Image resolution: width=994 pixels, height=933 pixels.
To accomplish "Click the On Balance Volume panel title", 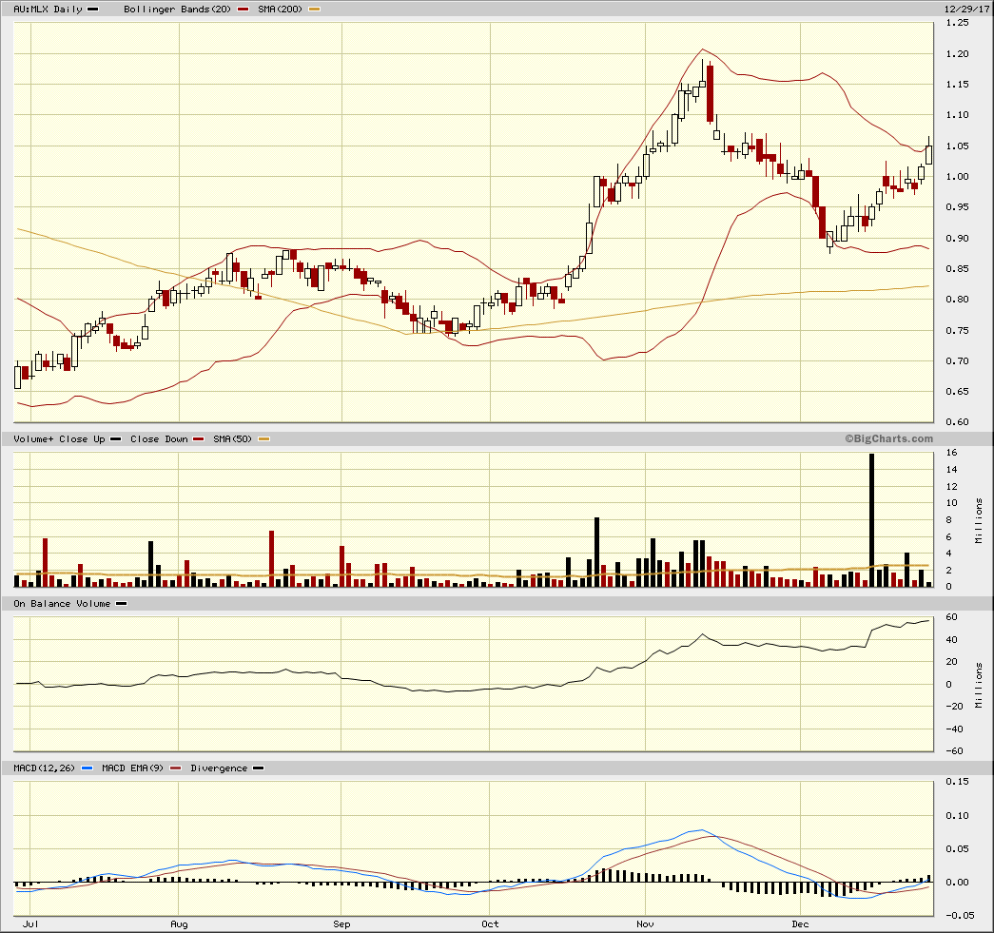I will [x=62, y=603].
